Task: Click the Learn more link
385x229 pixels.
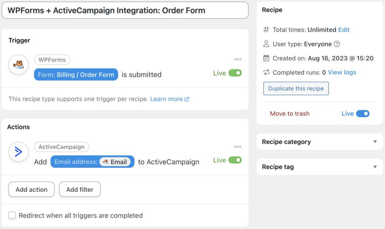Action: pyautogui.click(x=167, y=99)
